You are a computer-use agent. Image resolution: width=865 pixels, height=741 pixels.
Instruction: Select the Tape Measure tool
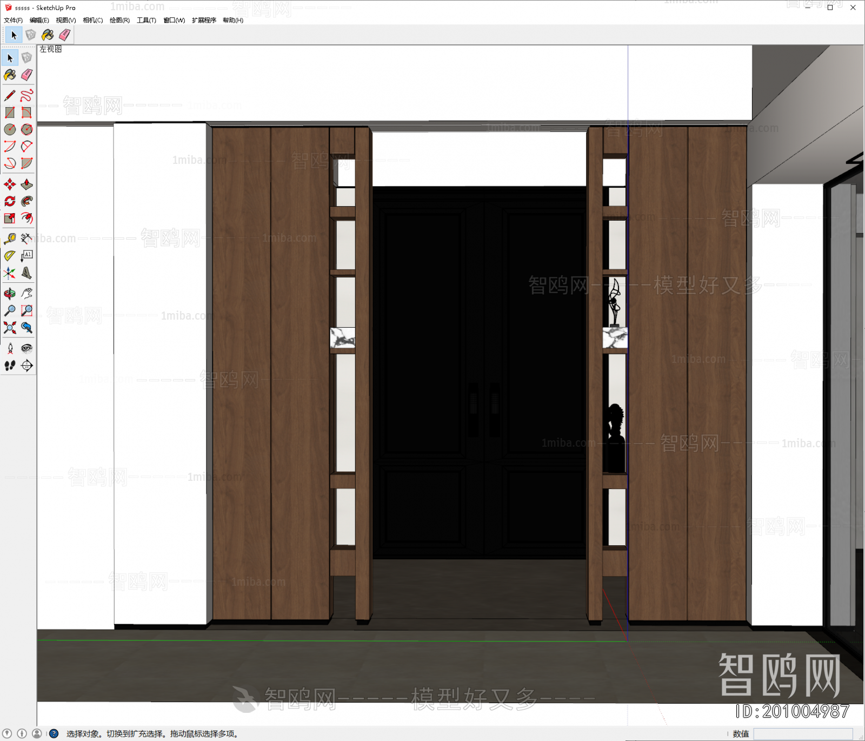coord(10,239)
